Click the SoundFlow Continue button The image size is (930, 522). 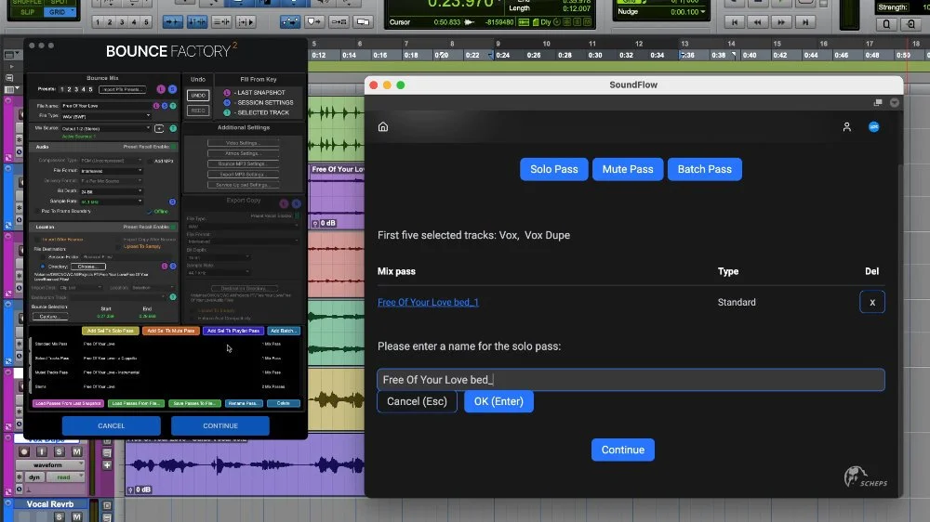point(623,450)
